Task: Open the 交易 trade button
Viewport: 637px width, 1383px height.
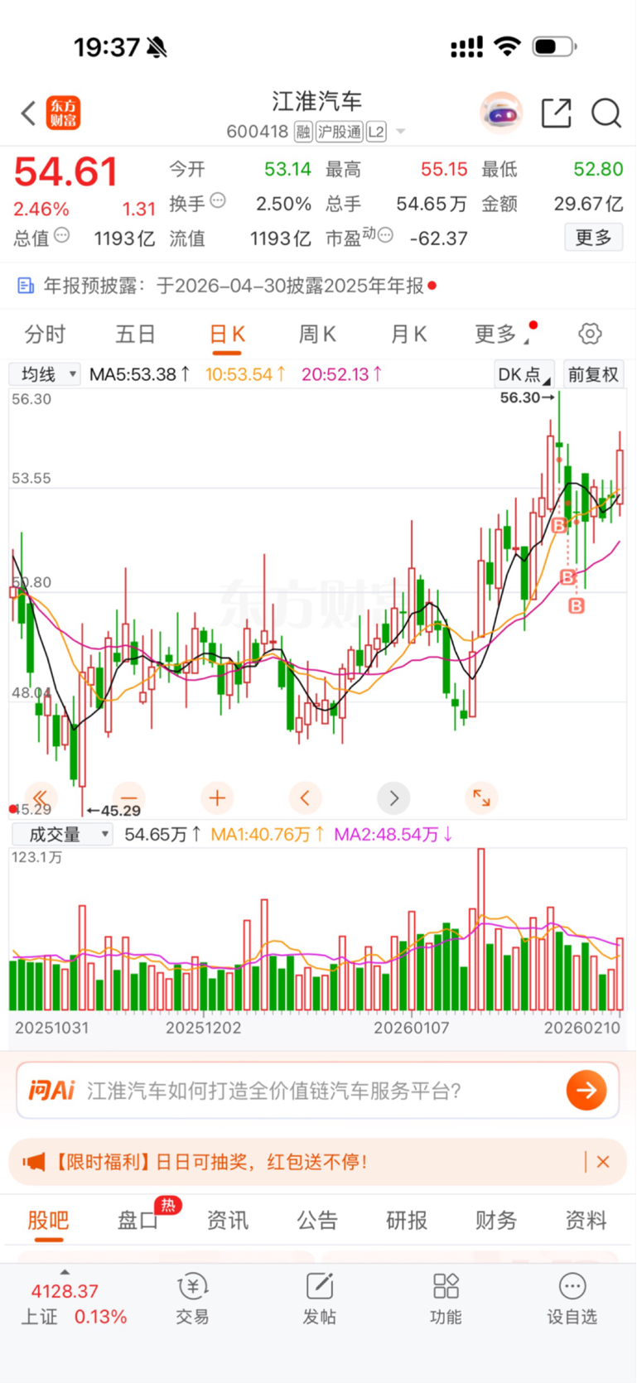Action: coord(192,1299)
